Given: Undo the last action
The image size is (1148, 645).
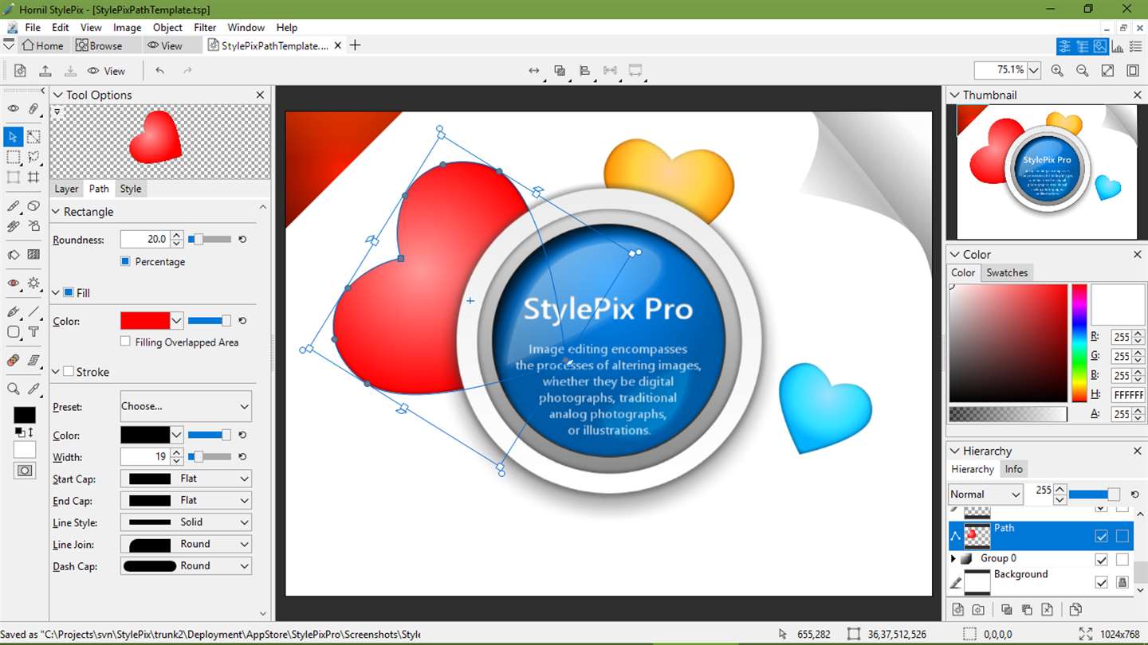Looking at the screenshot, I should [x=160, y=71].
